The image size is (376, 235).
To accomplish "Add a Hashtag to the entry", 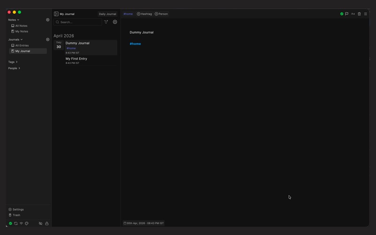I will (x=144, y=14).
